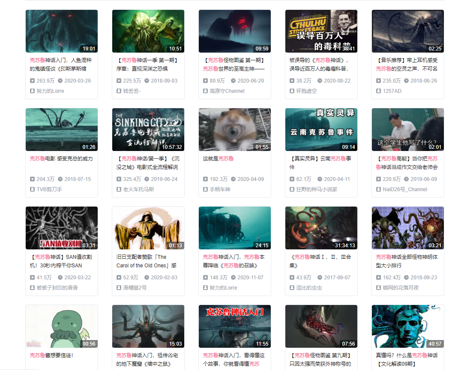Click play-count icon beside 148.3万
Viewport: 449px width, 370px height.
(205, 277)
